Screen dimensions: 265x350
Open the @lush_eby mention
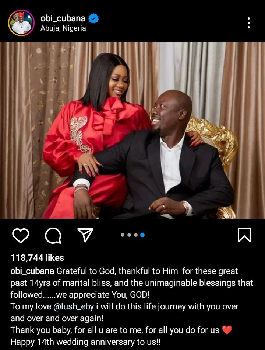[x=74, y=306]
